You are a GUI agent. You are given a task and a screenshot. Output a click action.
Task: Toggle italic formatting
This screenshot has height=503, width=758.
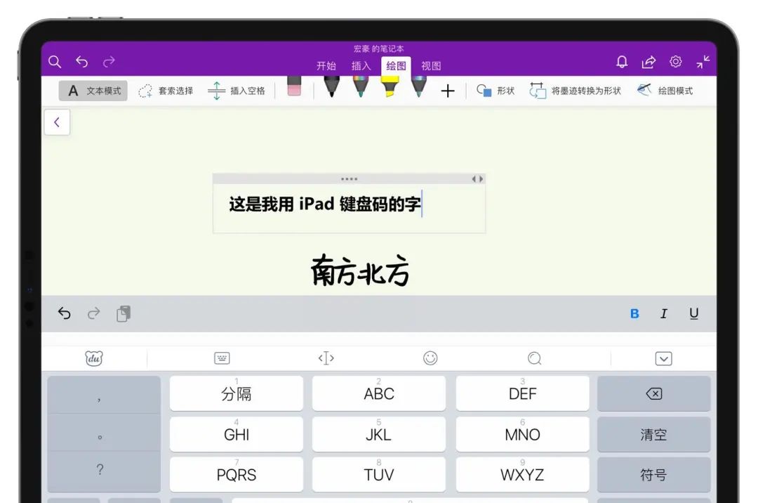coord(664,313)
